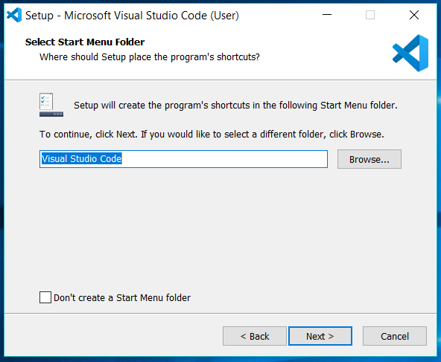This screenshot has height=362, width=441.
Task: Click the VS Code icon in title bar
Action: (14, 15)
